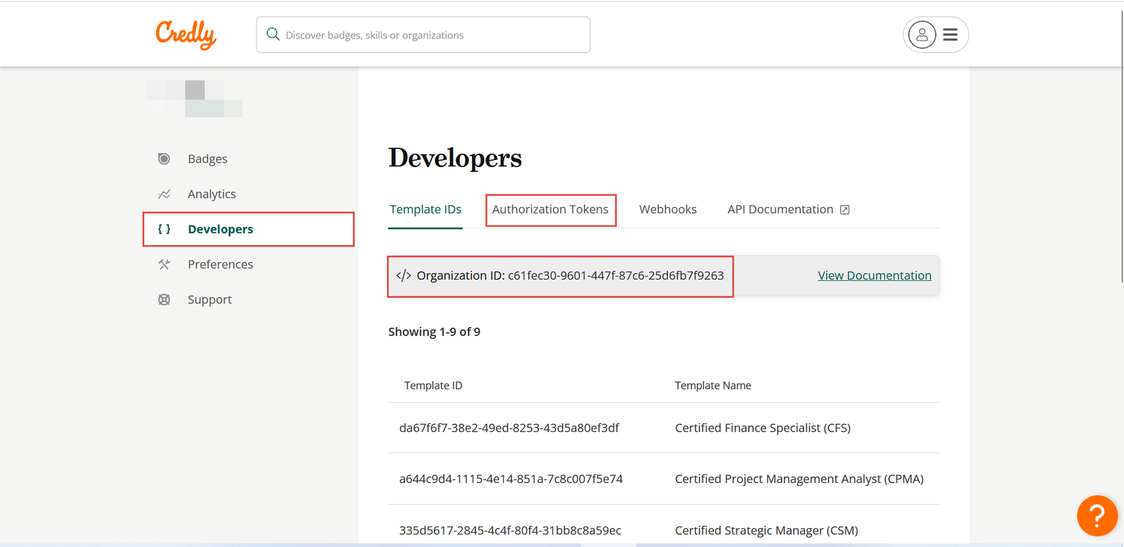Click the Credly logo
The height and width of the screenshot is (547, 1124).
185,34
